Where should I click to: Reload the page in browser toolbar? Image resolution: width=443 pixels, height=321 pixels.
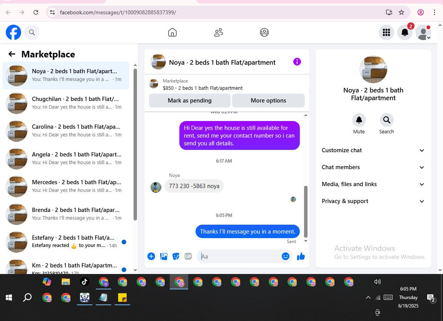(35, 12)
